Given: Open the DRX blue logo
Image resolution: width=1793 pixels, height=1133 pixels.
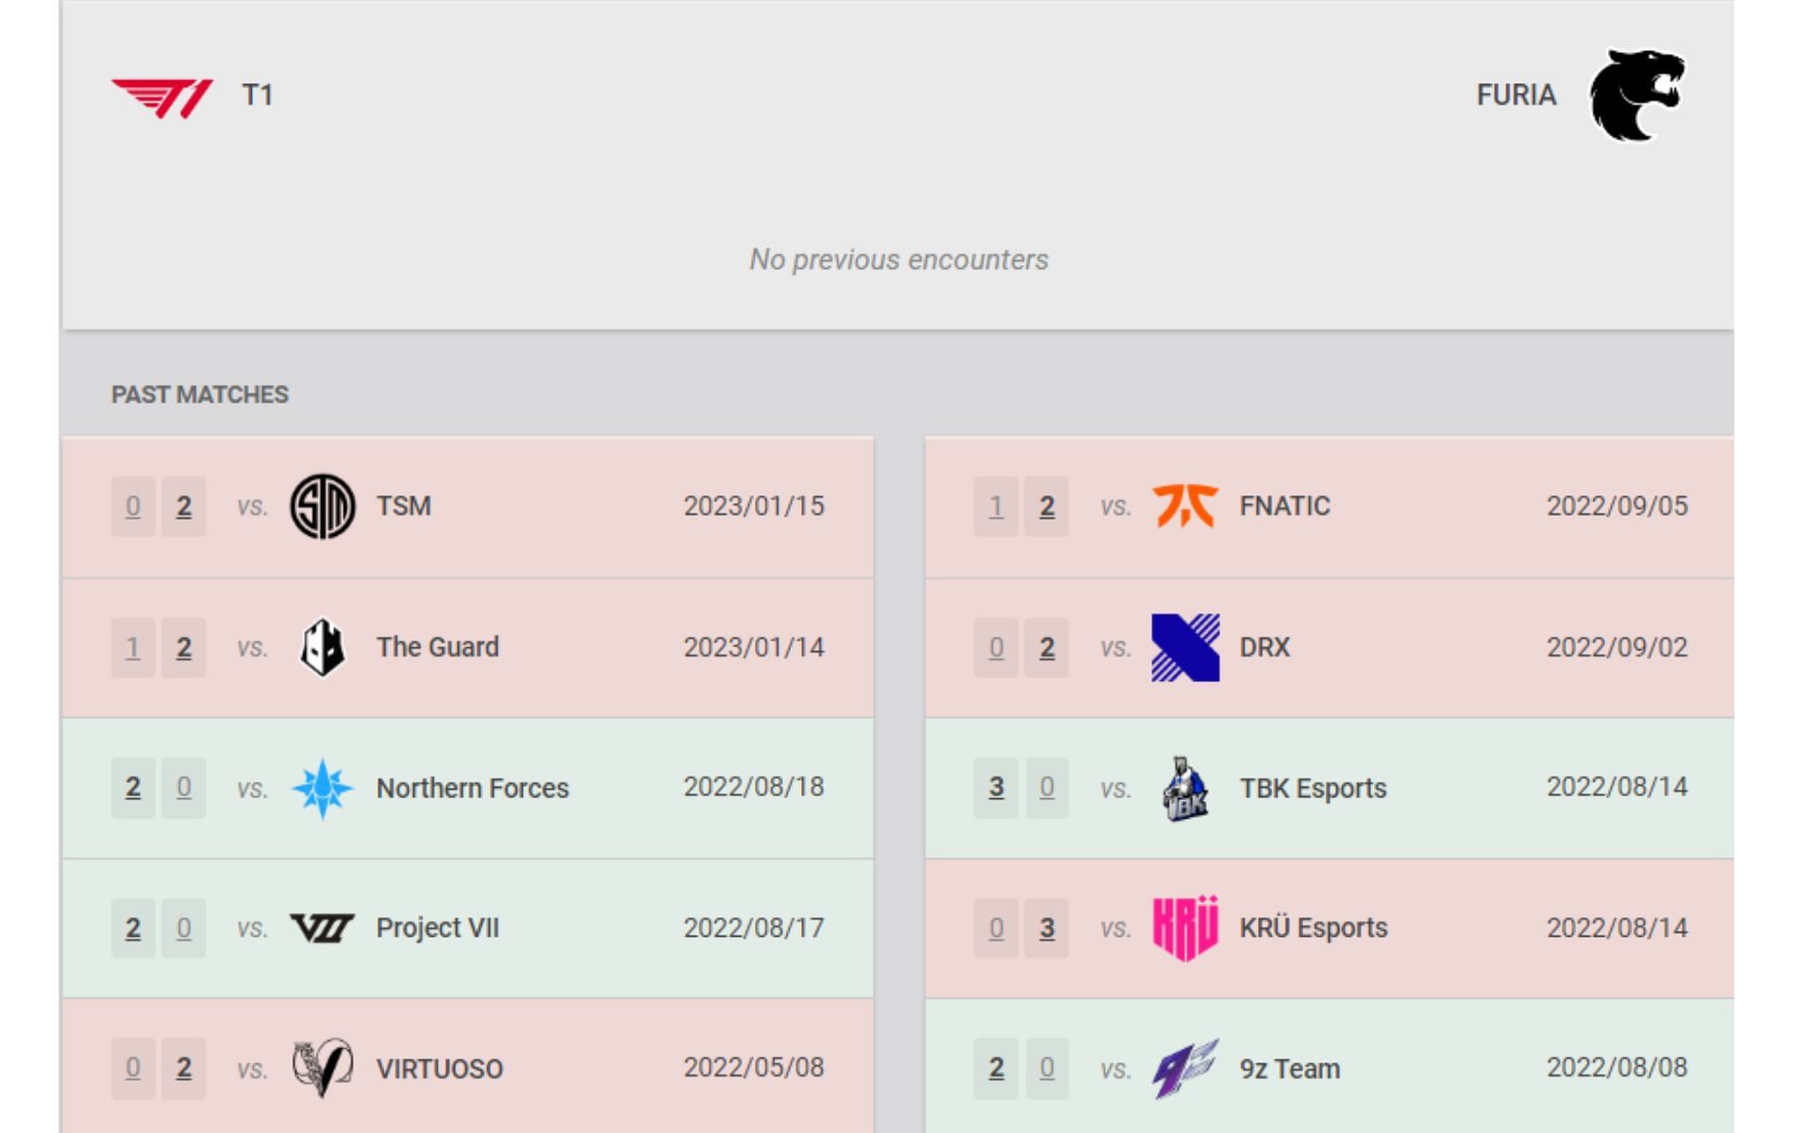Looking at the screenshot, I should point(1185,647).
